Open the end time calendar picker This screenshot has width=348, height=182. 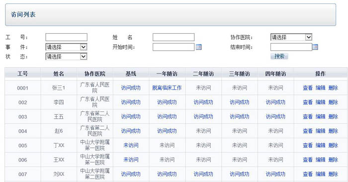click(x=315, y=47)
